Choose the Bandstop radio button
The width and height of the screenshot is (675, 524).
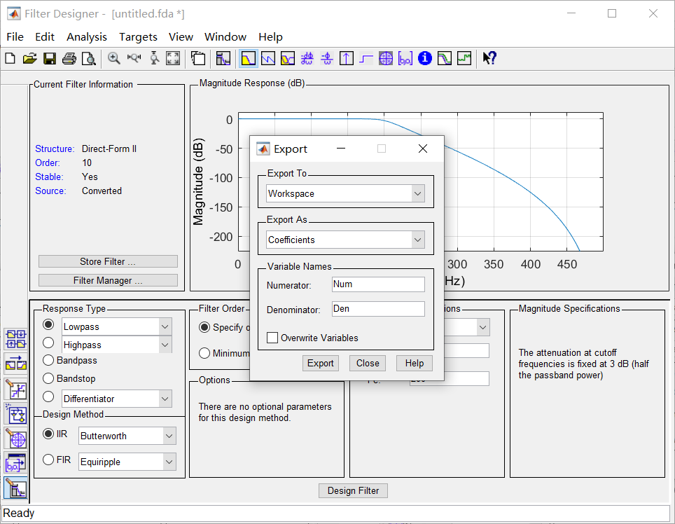coord(48,378)
